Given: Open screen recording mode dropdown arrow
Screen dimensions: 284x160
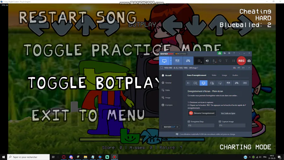Looking at the screenshot, I should tap(171, 61).
